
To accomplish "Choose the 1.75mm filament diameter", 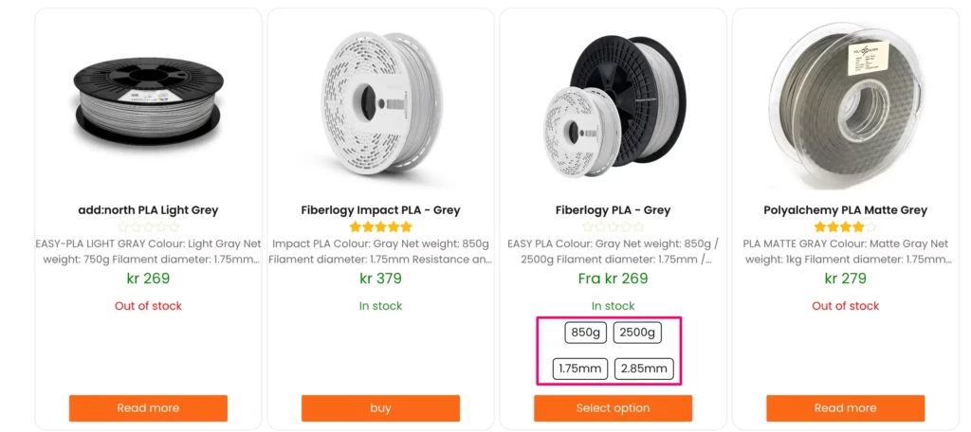I will coord(580,369).
